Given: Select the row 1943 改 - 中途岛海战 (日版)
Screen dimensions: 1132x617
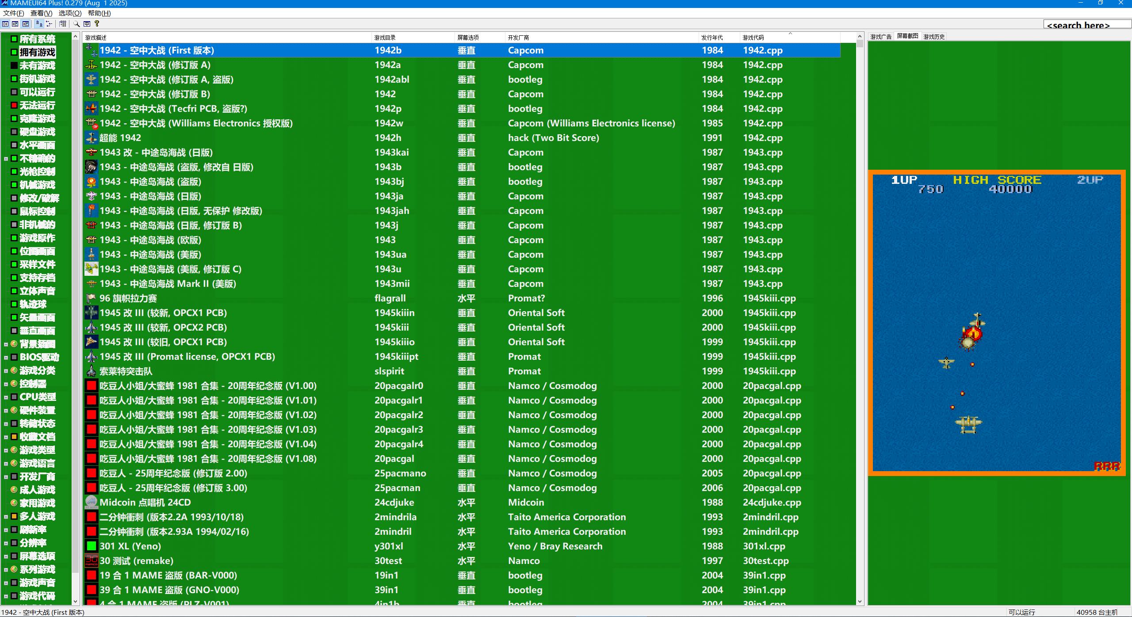Looking at the screenshot, I should [x=462, y=152].
